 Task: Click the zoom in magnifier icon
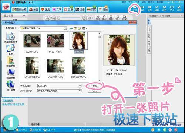tap(47, 18)
